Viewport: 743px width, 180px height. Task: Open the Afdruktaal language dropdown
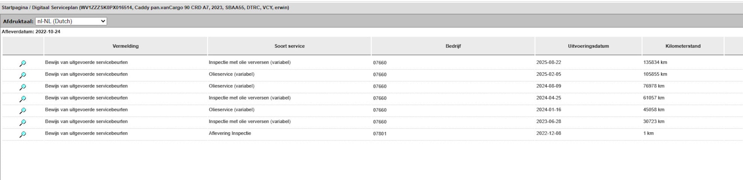coord(71,21)
